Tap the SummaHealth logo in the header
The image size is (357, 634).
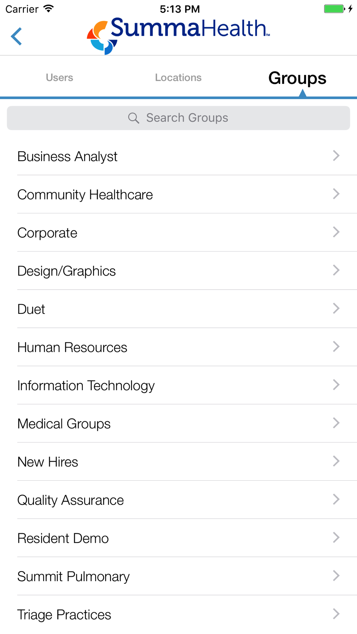tap(178, 36)
